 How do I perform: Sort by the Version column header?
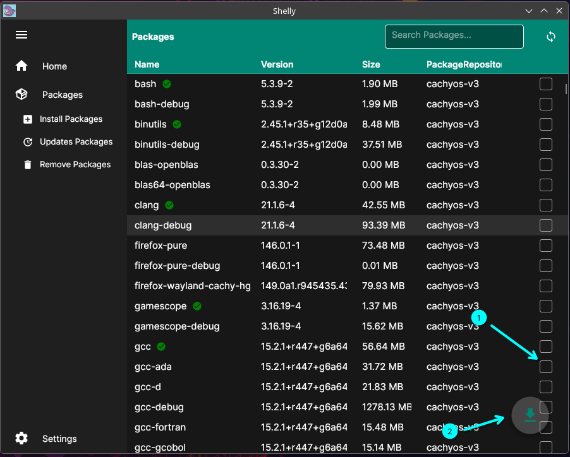point(277,64)
